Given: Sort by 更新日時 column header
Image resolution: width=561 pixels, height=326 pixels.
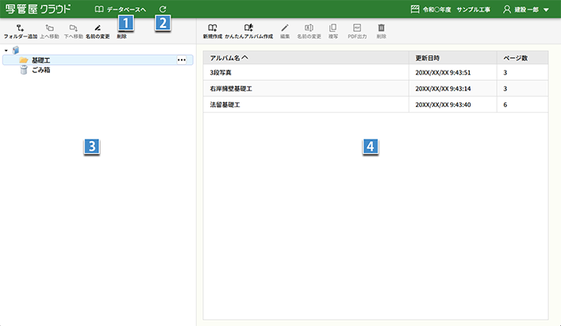Looking at the screenshot, I should tap(453, 58).
